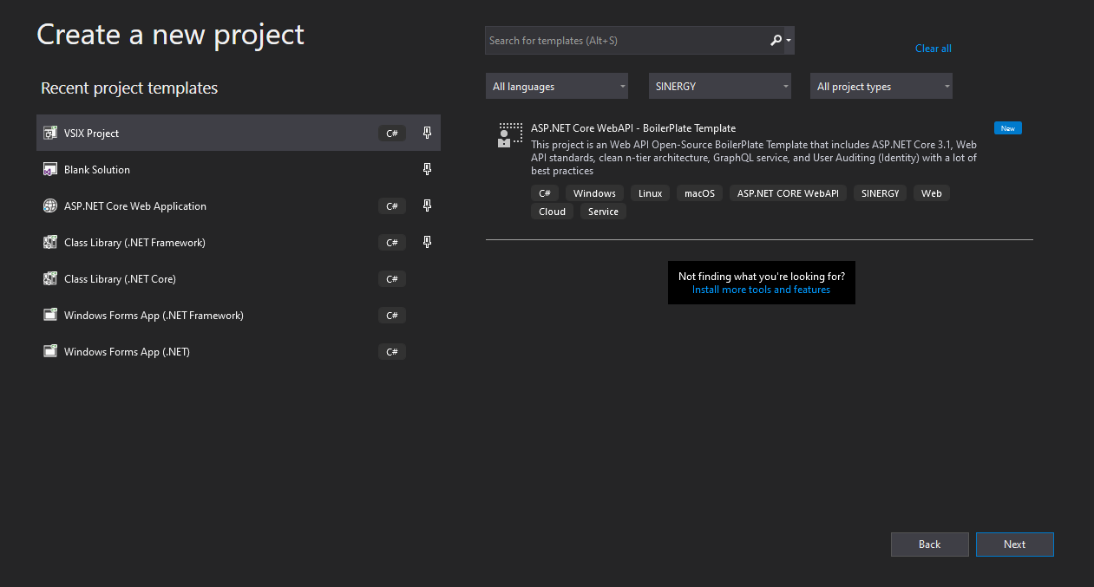This screenshot has width=1094, height=587.
Task: Click the Clear all filters link
Action: (934, 49)
